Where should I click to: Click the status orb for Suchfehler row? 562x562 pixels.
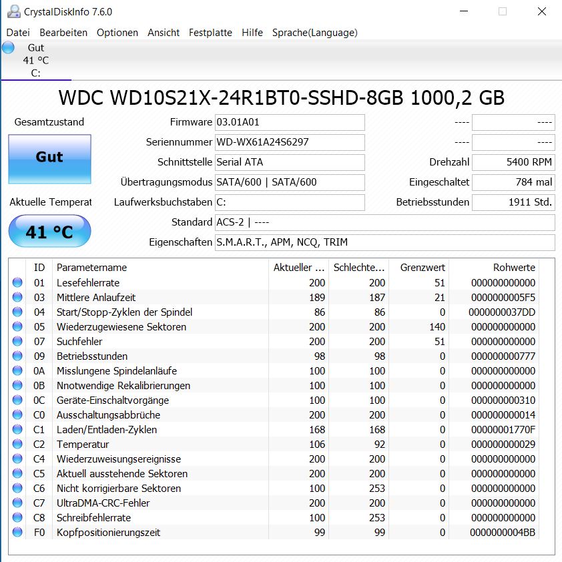coord(17,341)
